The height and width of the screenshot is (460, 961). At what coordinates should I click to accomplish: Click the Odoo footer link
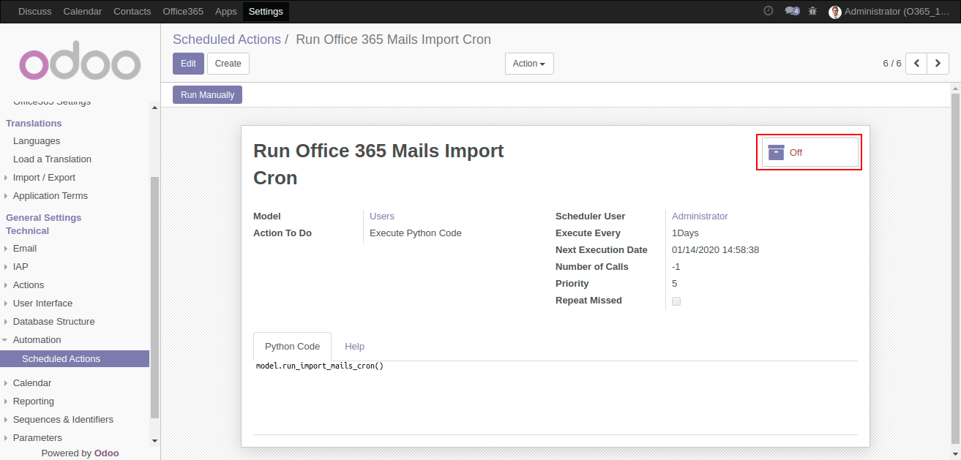(107, 453)
